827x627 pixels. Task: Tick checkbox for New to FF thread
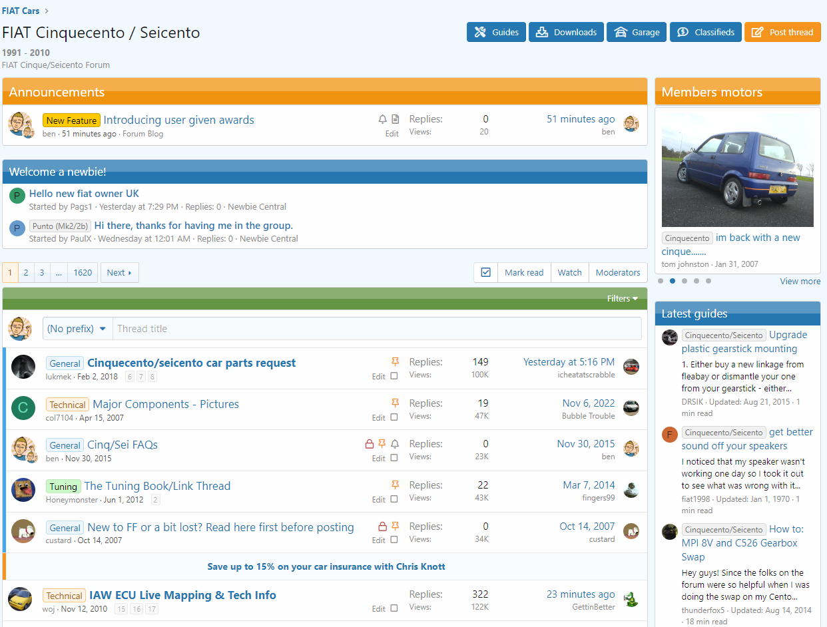point(394,540)
